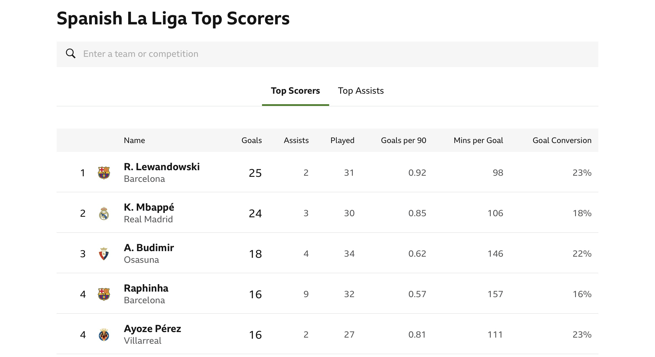Click Barcelona crest beside R. Lewandowski
Viewport: 655px width, 357px height.
point(104,173)
